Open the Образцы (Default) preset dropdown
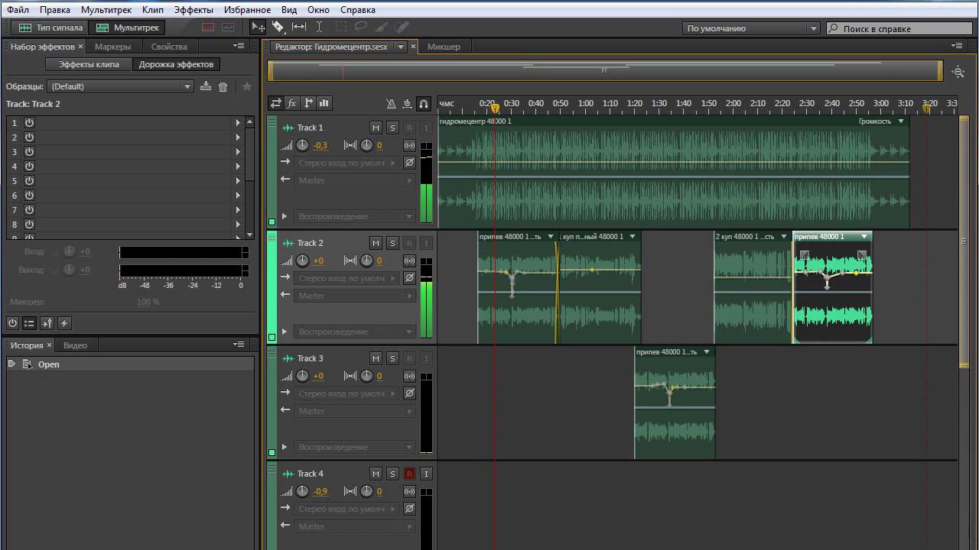The width and height of the screenshot is (979, 550). pos(120,86)
